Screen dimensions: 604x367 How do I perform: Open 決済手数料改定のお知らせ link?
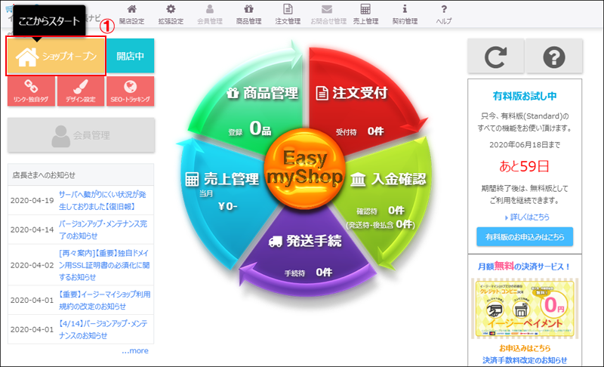click(x=525, y=360)
